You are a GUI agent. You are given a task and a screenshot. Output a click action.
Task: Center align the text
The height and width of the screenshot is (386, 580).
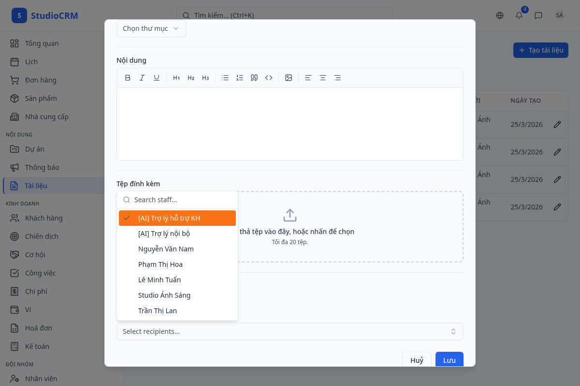click(323, 78)
